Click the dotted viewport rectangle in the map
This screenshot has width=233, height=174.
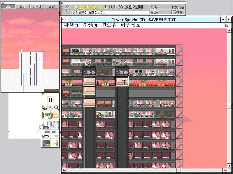click(x=41, y=56)
